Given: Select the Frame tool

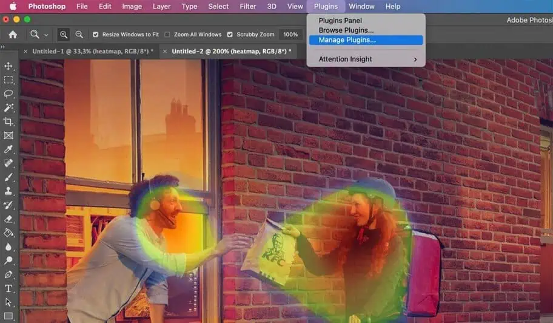Looking at the screenshot, I should 8,135.
